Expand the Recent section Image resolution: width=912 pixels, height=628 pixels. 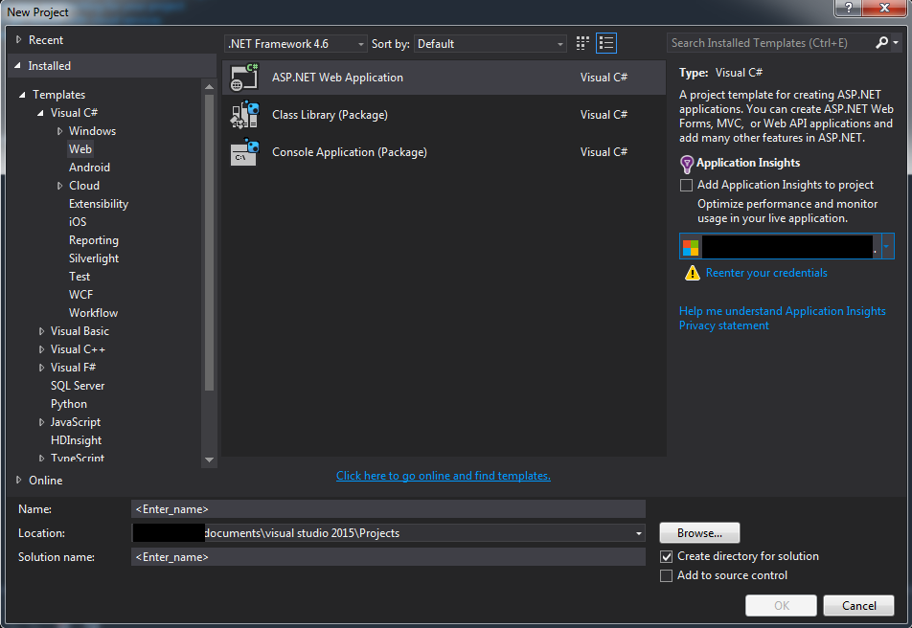pos(18,39)
